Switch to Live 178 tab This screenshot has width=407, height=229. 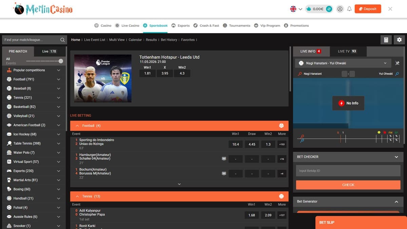(x=49, y=51)
